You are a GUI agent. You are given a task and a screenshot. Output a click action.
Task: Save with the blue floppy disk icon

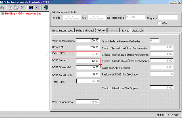31,8
